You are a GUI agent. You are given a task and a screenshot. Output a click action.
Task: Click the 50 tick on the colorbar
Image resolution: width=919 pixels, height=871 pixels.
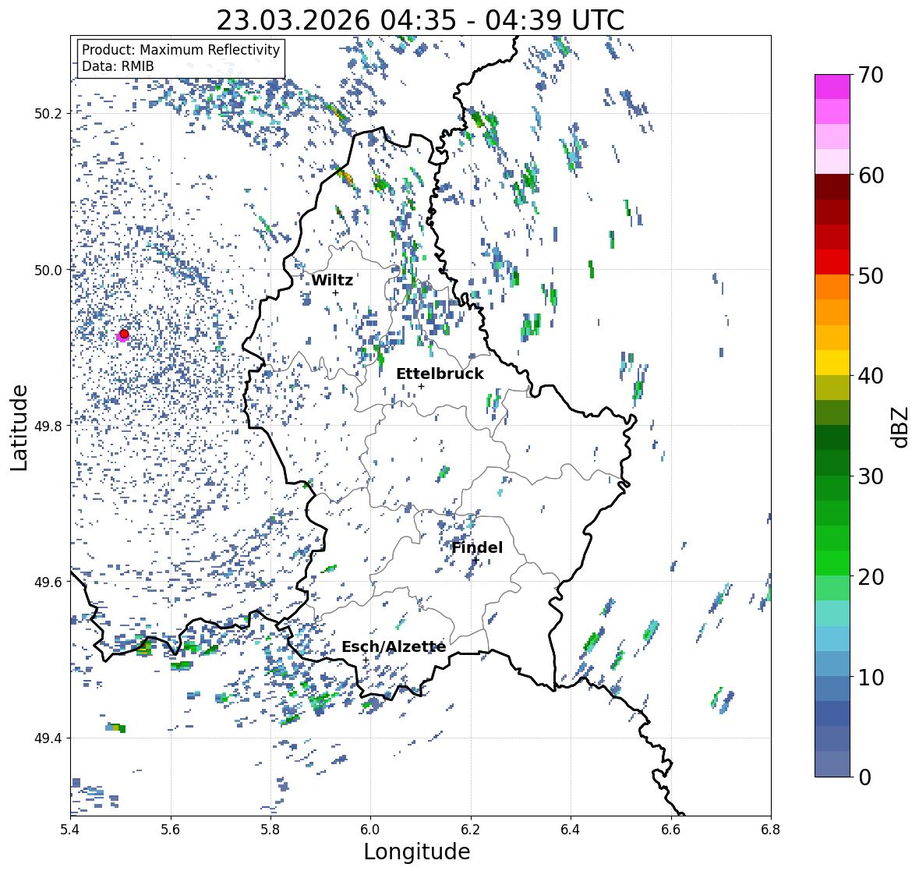[871, 275]
